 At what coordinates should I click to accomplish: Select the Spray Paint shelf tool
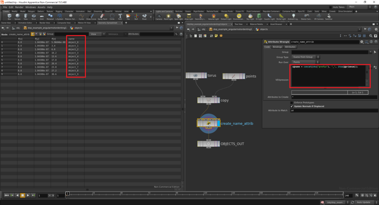pyautogui.click(x=102, y=17)
